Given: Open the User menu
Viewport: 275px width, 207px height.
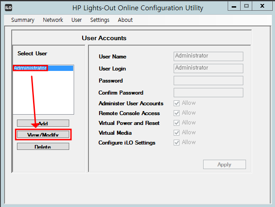Looking at the screenshot, I should pos(76,20).
